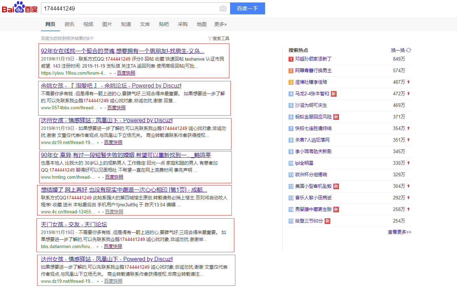Open 百度快照 for yiwu.19lou.com result

pyautogui.click(x=126, y=73)
